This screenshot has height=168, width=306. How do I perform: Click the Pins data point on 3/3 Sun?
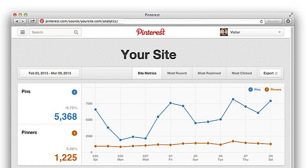[195, 123]
